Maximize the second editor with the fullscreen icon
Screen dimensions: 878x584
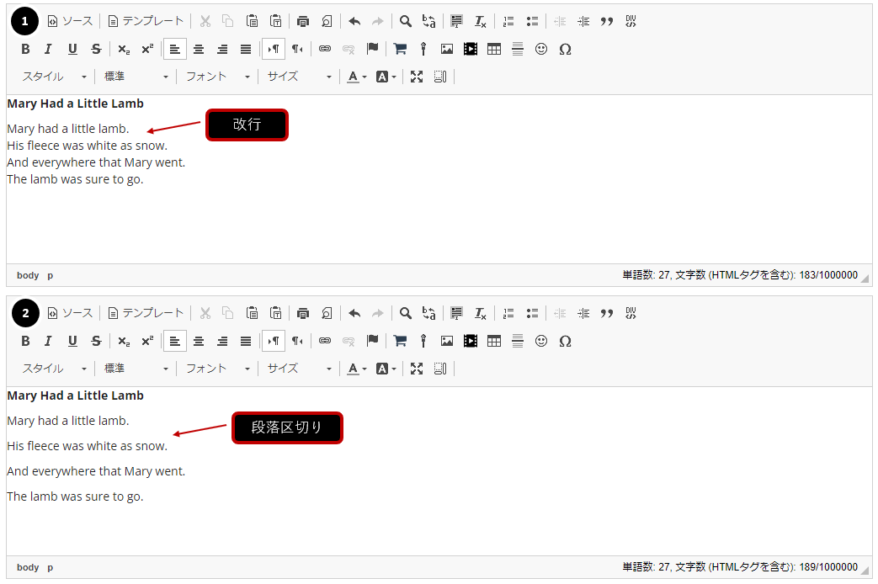[x=417, y=369]
